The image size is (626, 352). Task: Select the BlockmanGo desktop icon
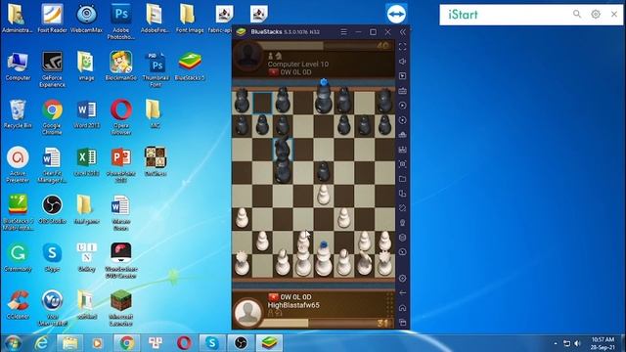[x=121, y=66]
